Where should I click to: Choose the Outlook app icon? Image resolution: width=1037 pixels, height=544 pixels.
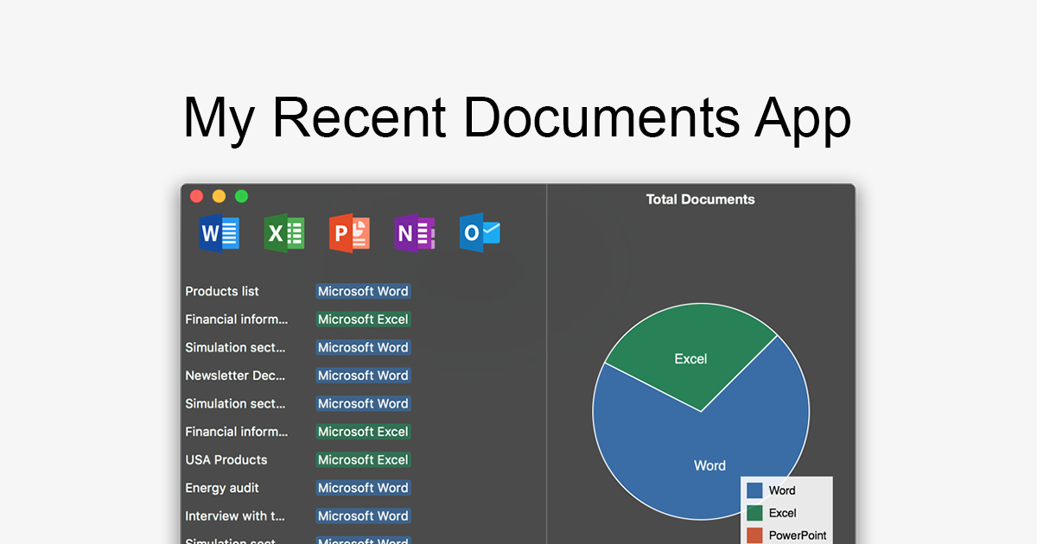[480, 233]
